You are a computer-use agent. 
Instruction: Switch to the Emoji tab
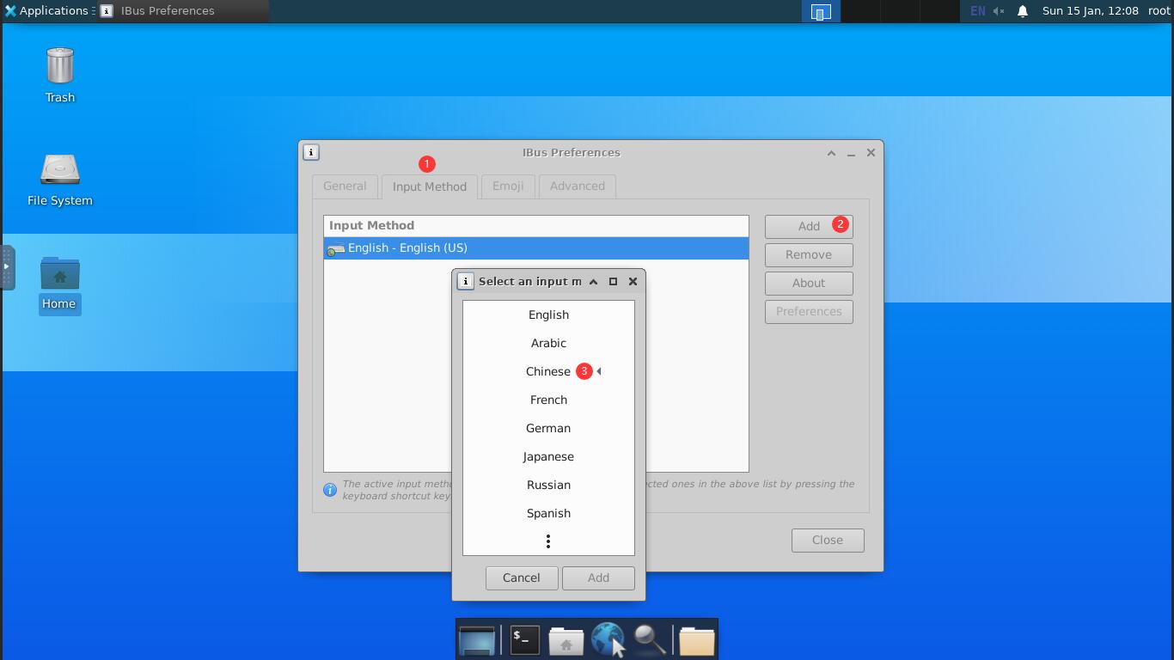tap(508, 186)
